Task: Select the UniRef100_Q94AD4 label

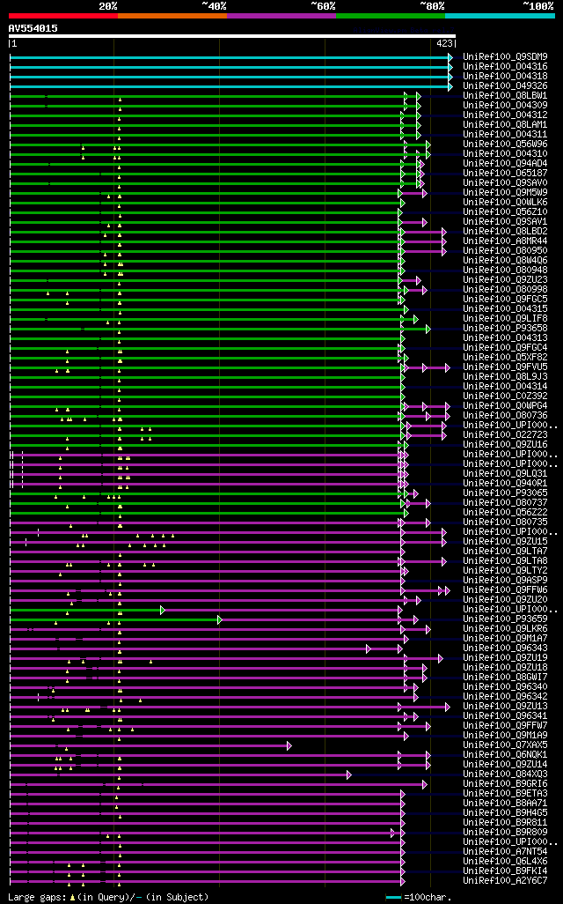Action: [506, 164]
